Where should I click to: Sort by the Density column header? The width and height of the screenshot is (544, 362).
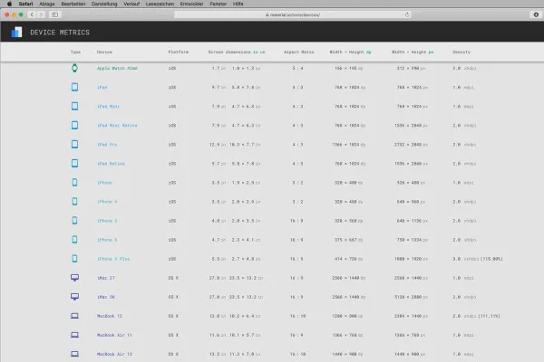461,52
